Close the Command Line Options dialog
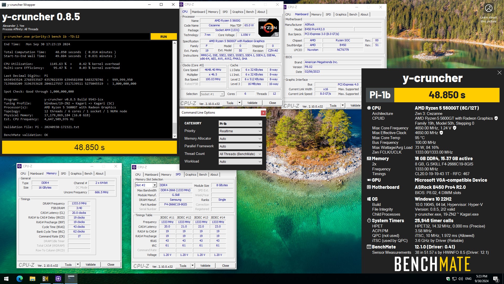 [x=263, y=113]
